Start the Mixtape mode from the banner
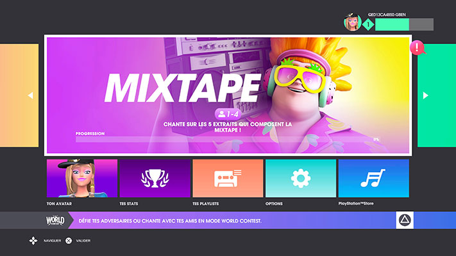This screenshot has width=456, height=256. coord(228,83)
